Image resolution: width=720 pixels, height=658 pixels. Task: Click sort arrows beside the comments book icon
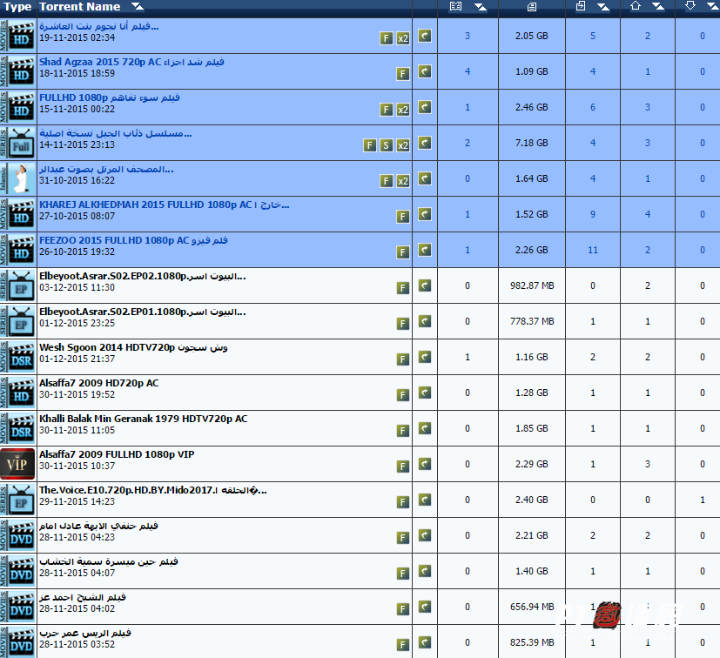point(480,7)
